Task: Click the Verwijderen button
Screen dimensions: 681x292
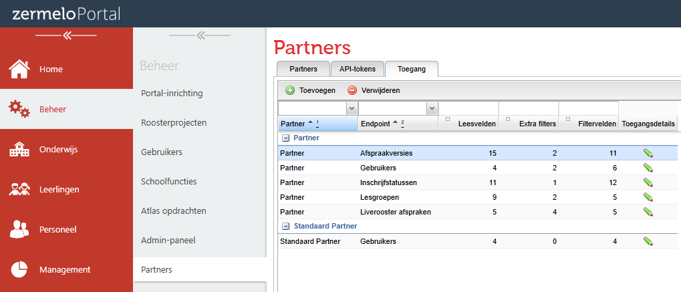Action: coord(374,90)
